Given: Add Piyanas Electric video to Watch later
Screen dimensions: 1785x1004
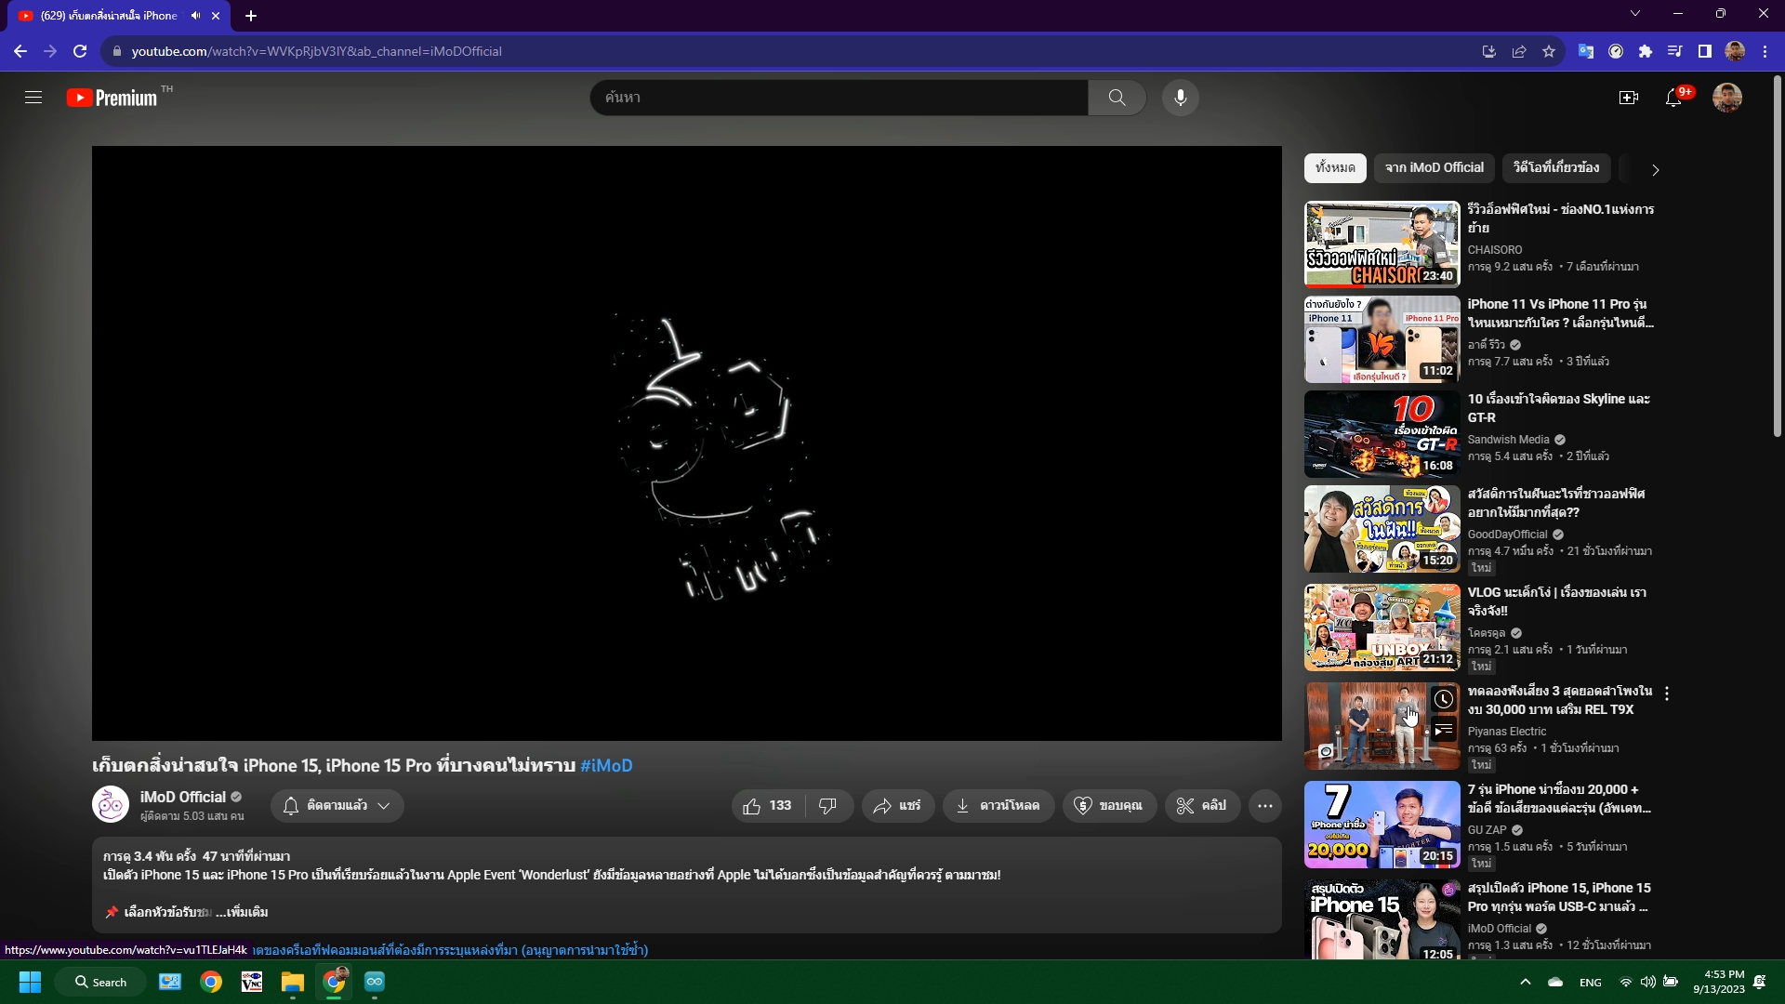Looking at the screenshot, I should pos(1443,699).
